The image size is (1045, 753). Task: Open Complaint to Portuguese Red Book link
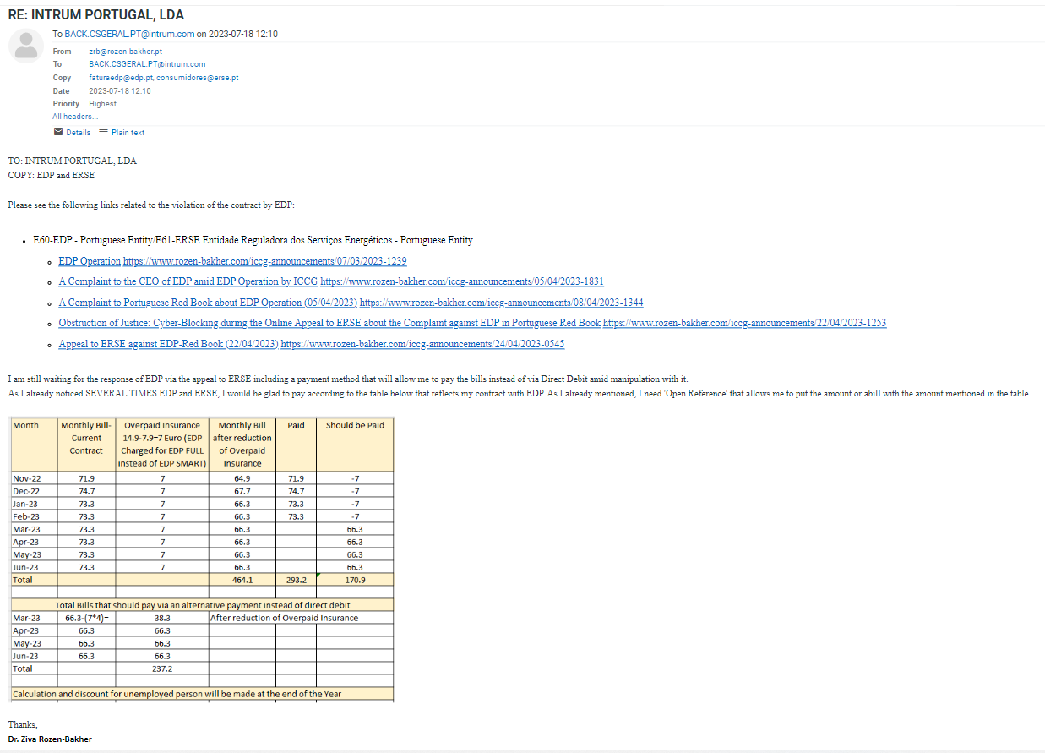(207, 302)
